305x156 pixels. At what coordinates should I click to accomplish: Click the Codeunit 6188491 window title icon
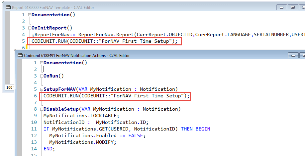click(20, 55)
